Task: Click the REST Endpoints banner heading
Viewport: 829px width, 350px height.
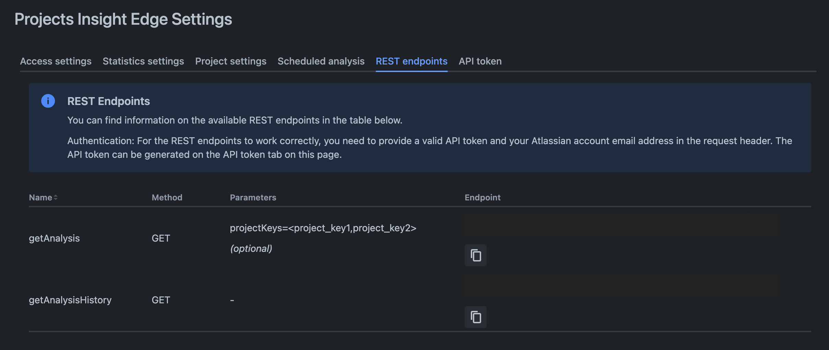Action: tap(109, 101)
